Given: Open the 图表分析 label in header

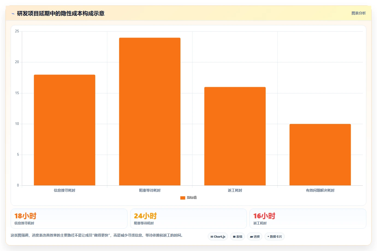Looking at the screenshot, I should (x=358, y=13).
